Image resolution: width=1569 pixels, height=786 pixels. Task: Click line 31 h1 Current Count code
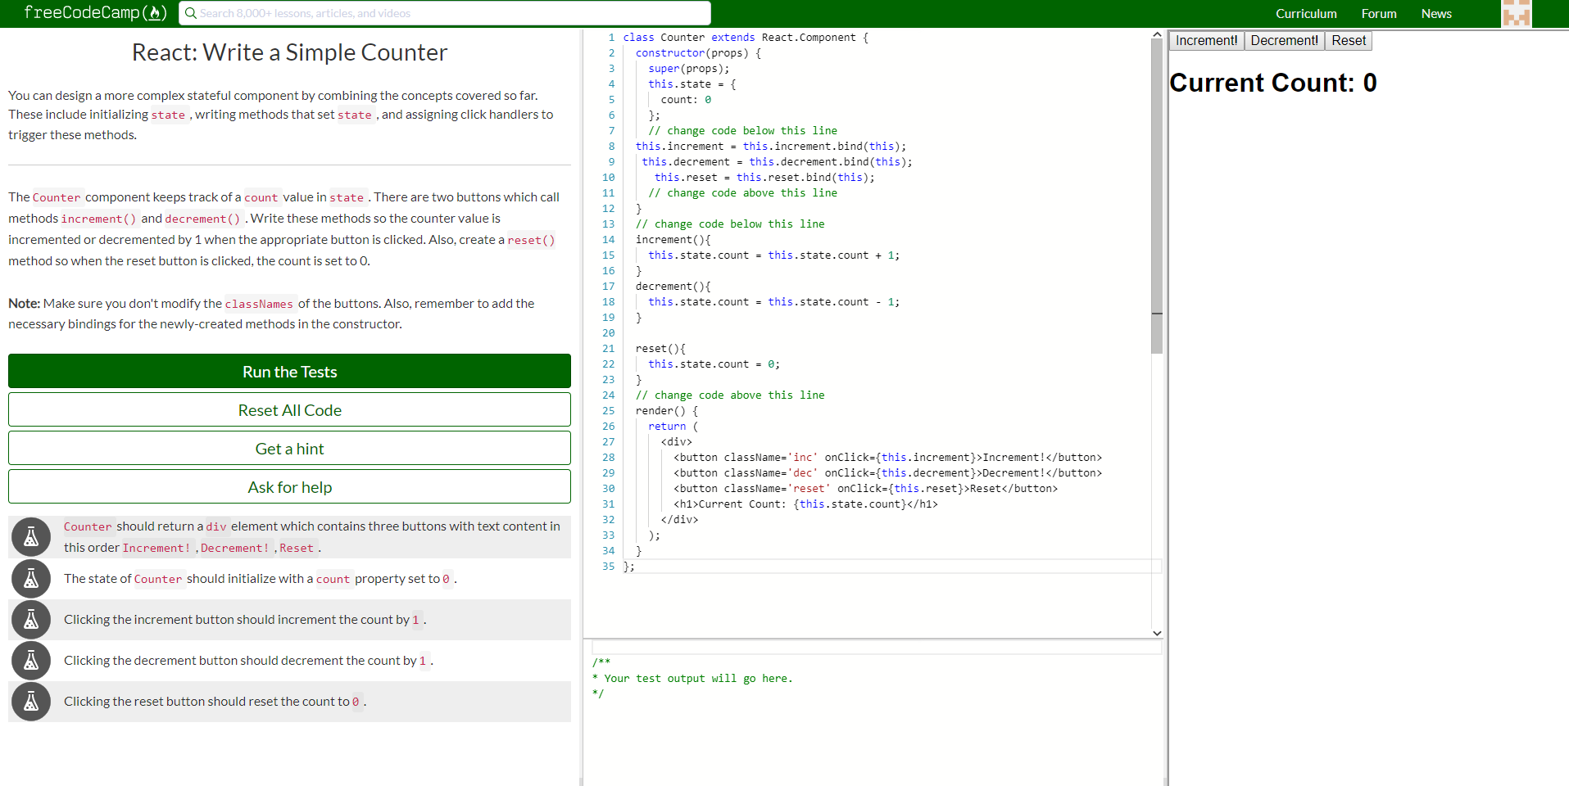click(x=805, y=504)
